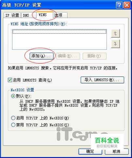The height and width of the screenshot is (158, 132).
Task: Open the DNS tab
Action: 26,15
